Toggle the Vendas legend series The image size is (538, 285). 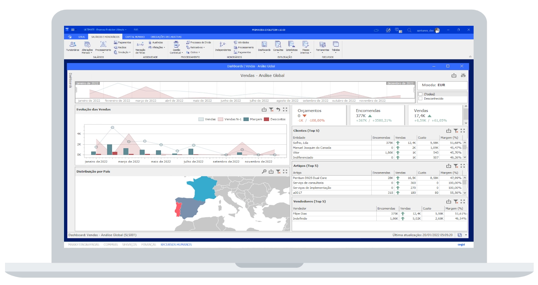tap(207, 119)
